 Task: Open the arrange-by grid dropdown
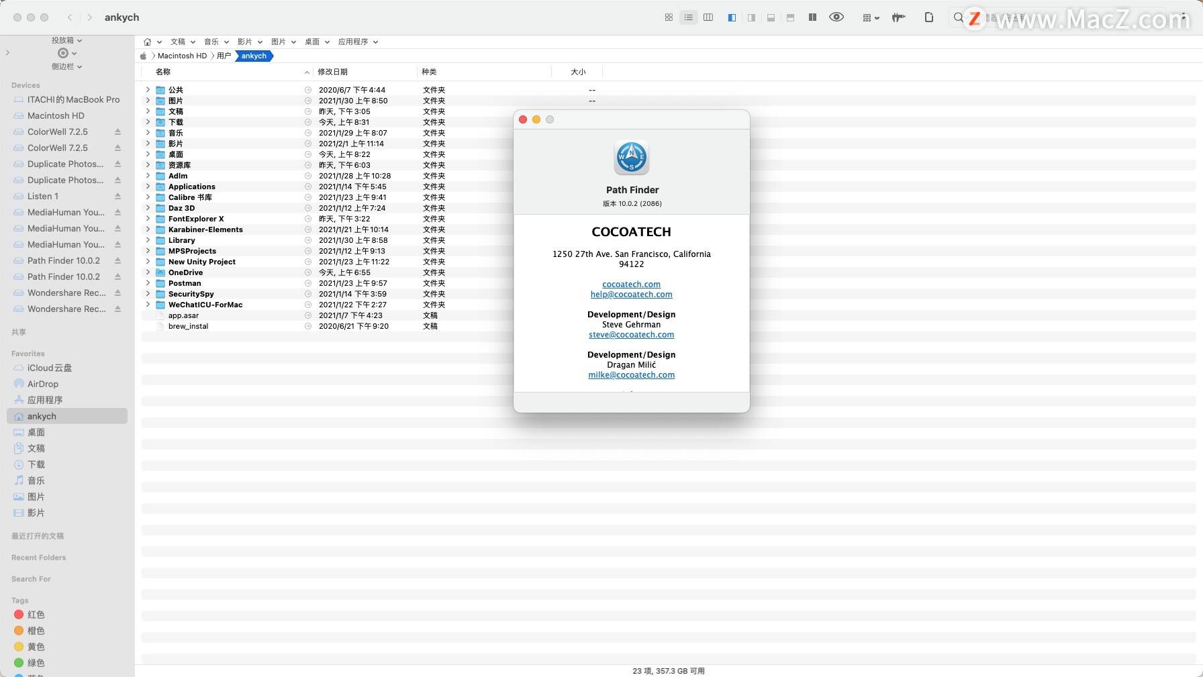(871, 17)
